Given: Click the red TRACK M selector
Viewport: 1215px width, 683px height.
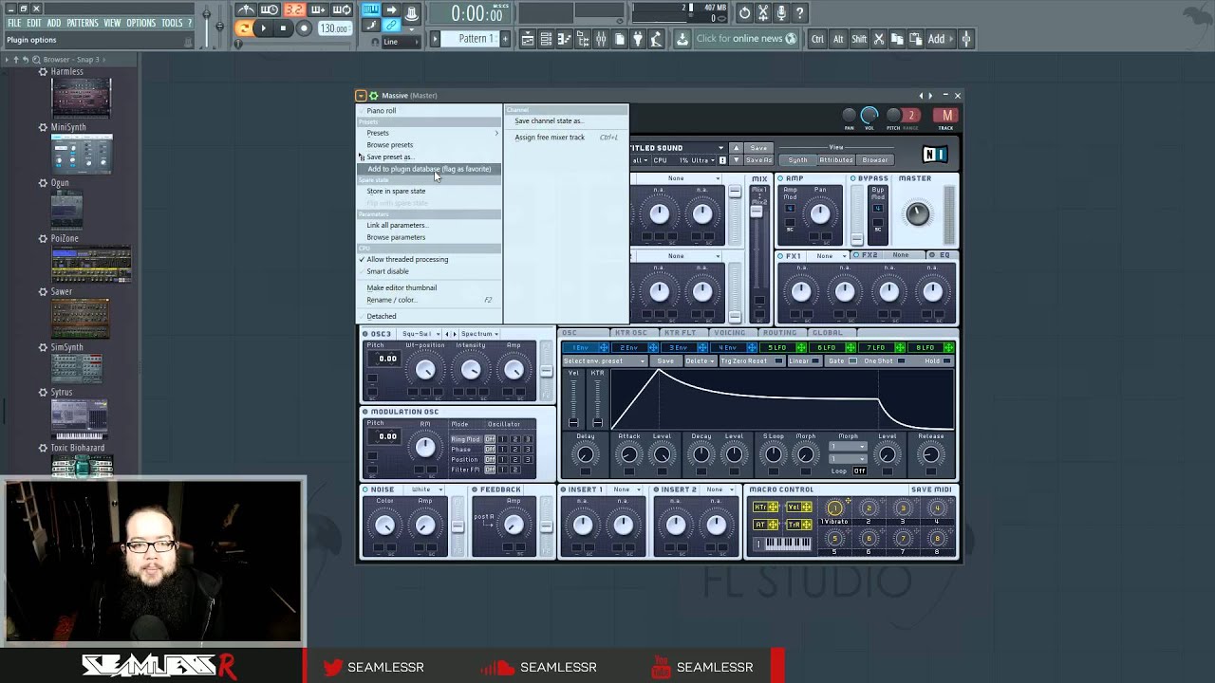Looking at the screenshot, I should pos(945,116).
